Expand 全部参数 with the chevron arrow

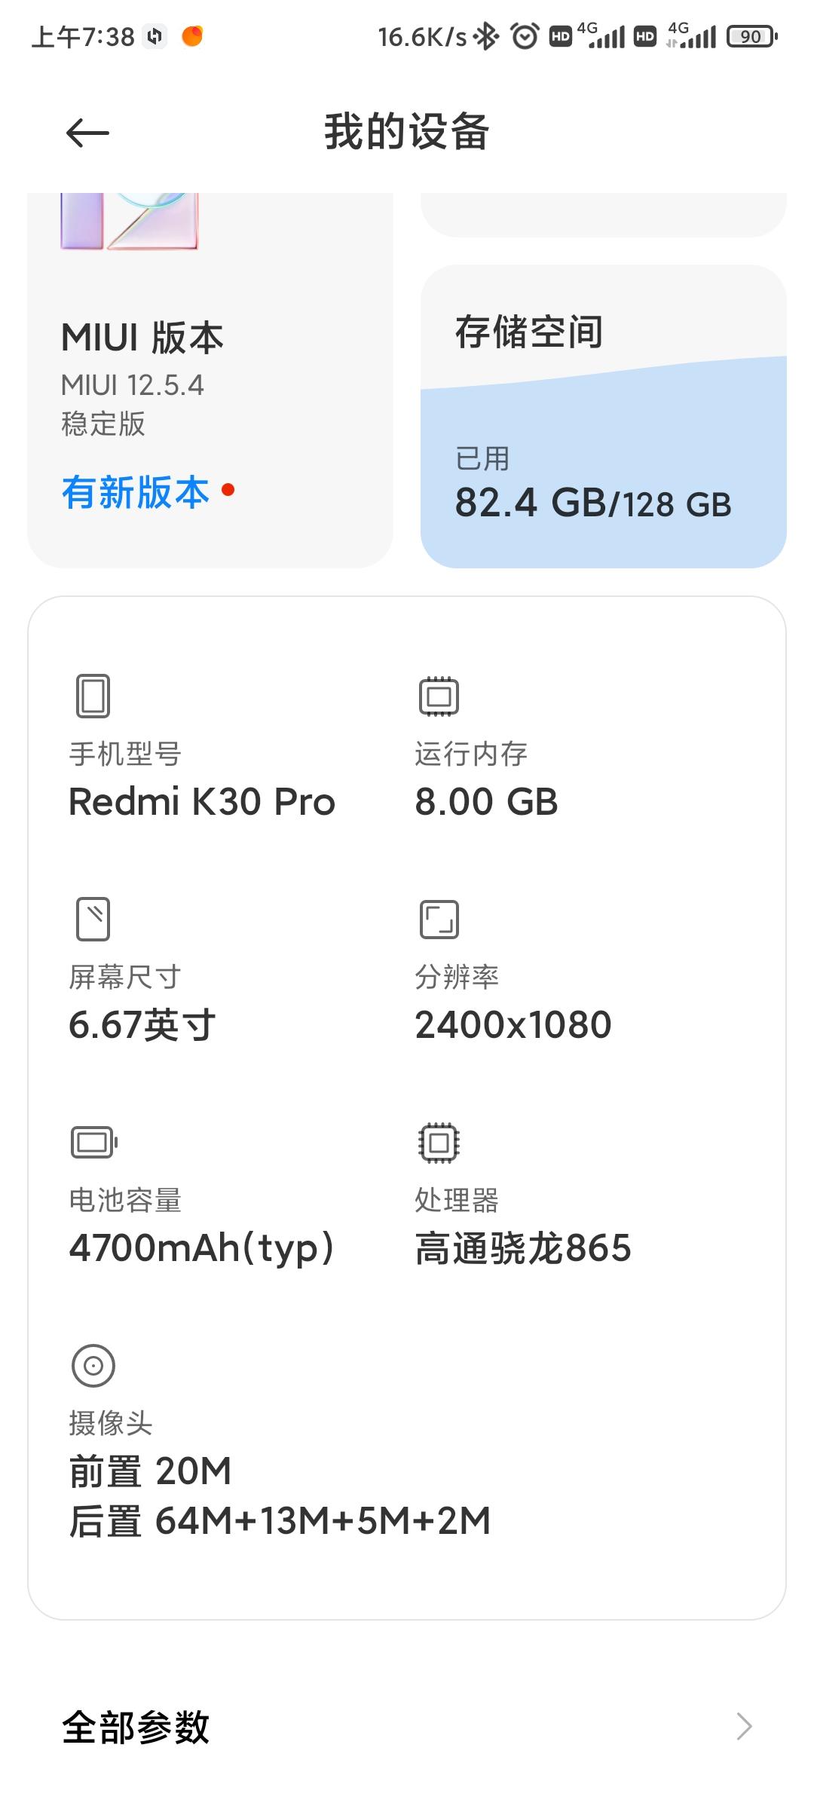pos(744,1726)
